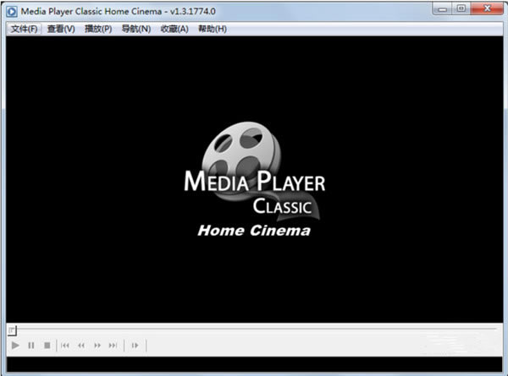Open the 查看(V) menu
Image resolution: width=508 pixels, height=376 pixels.
click(61, 29)
